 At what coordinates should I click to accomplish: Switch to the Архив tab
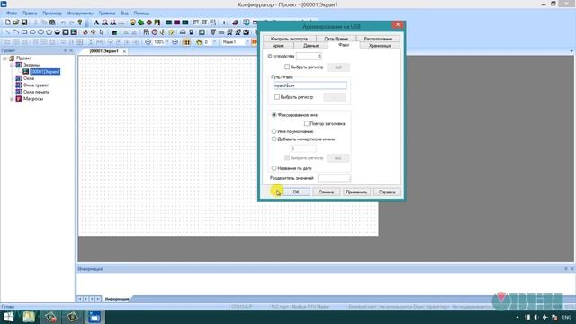click(x=278, y=46)
